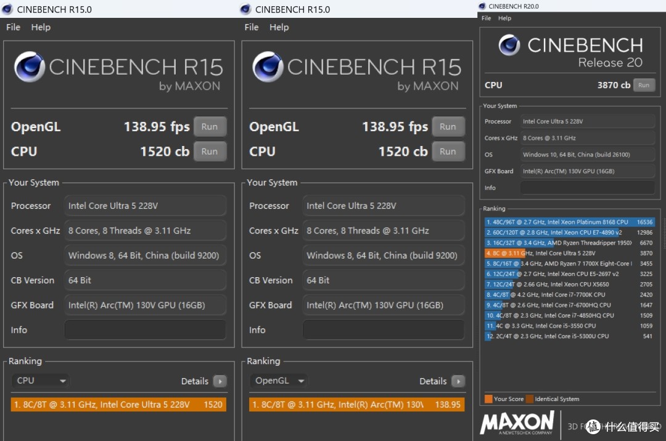
Task: Select R20 ranking row 'Intel Core i7-6700HQ CPU'
Action: point(570,305)
